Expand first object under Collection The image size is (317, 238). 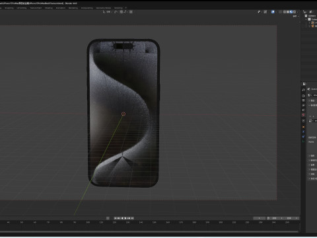(x=309, y=22)
